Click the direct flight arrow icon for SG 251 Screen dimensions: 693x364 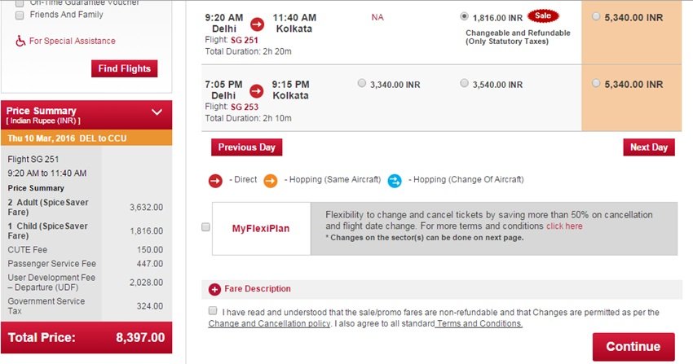coord(257,23)
